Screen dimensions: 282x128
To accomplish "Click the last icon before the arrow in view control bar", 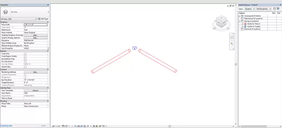I will pyautogui.click(x=103, y=126).
